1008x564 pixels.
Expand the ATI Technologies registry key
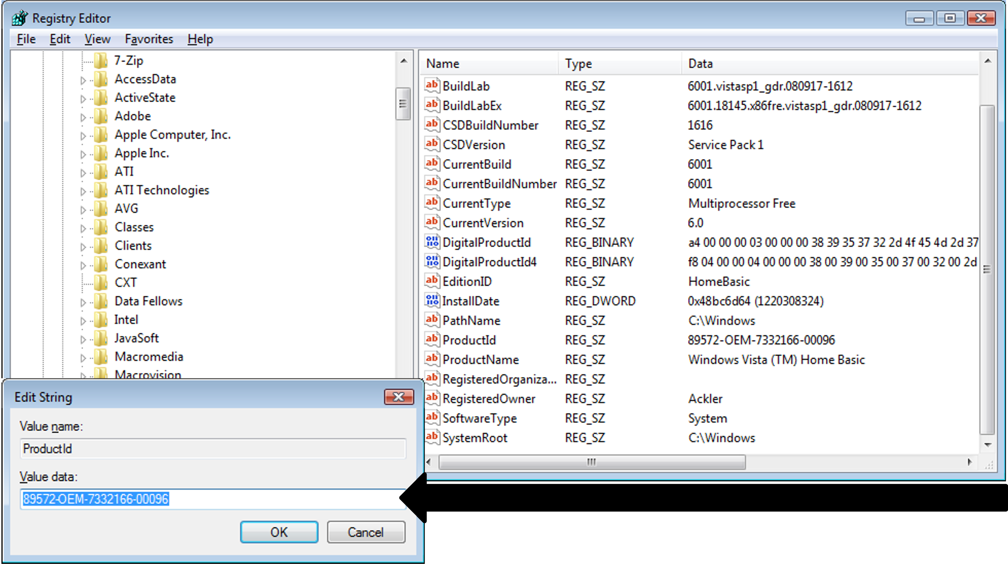83,192
